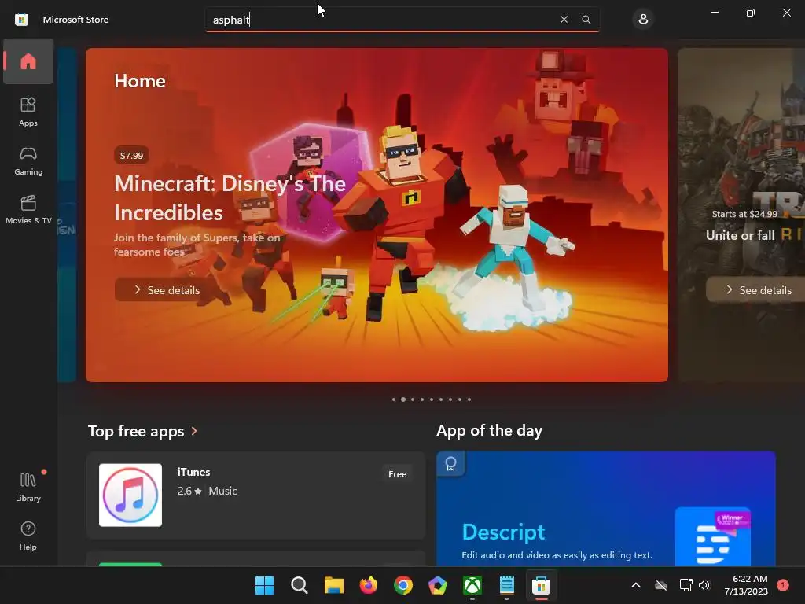Open the Library page

(28, 487)
